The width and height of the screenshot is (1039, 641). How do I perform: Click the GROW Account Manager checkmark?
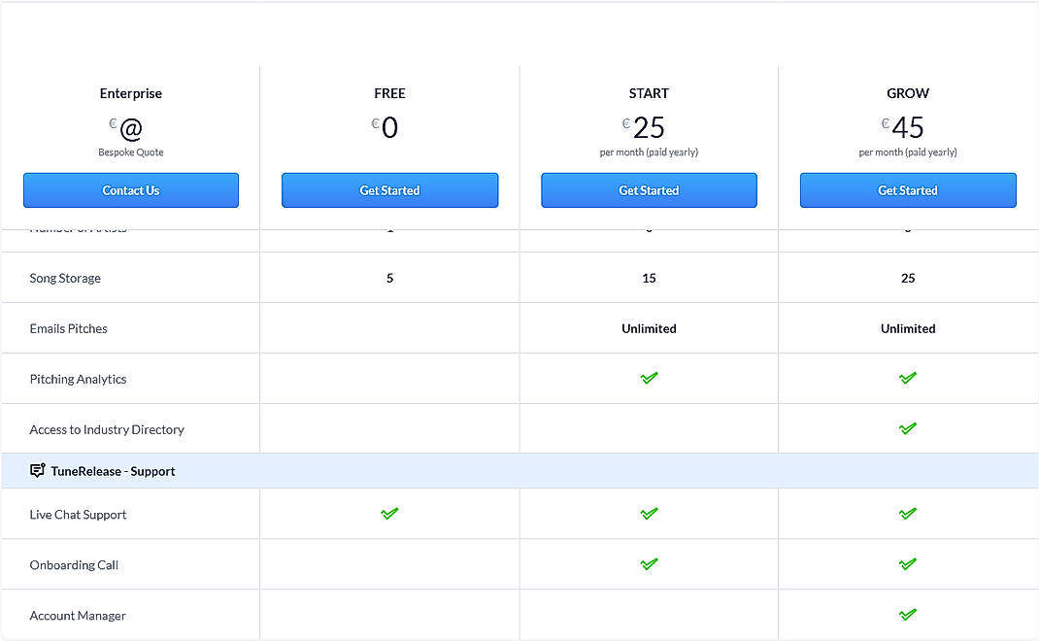pos(907,614)
